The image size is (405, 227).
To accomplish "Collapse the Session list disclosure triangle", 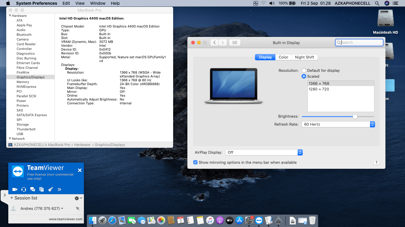I will coord(12,198).
